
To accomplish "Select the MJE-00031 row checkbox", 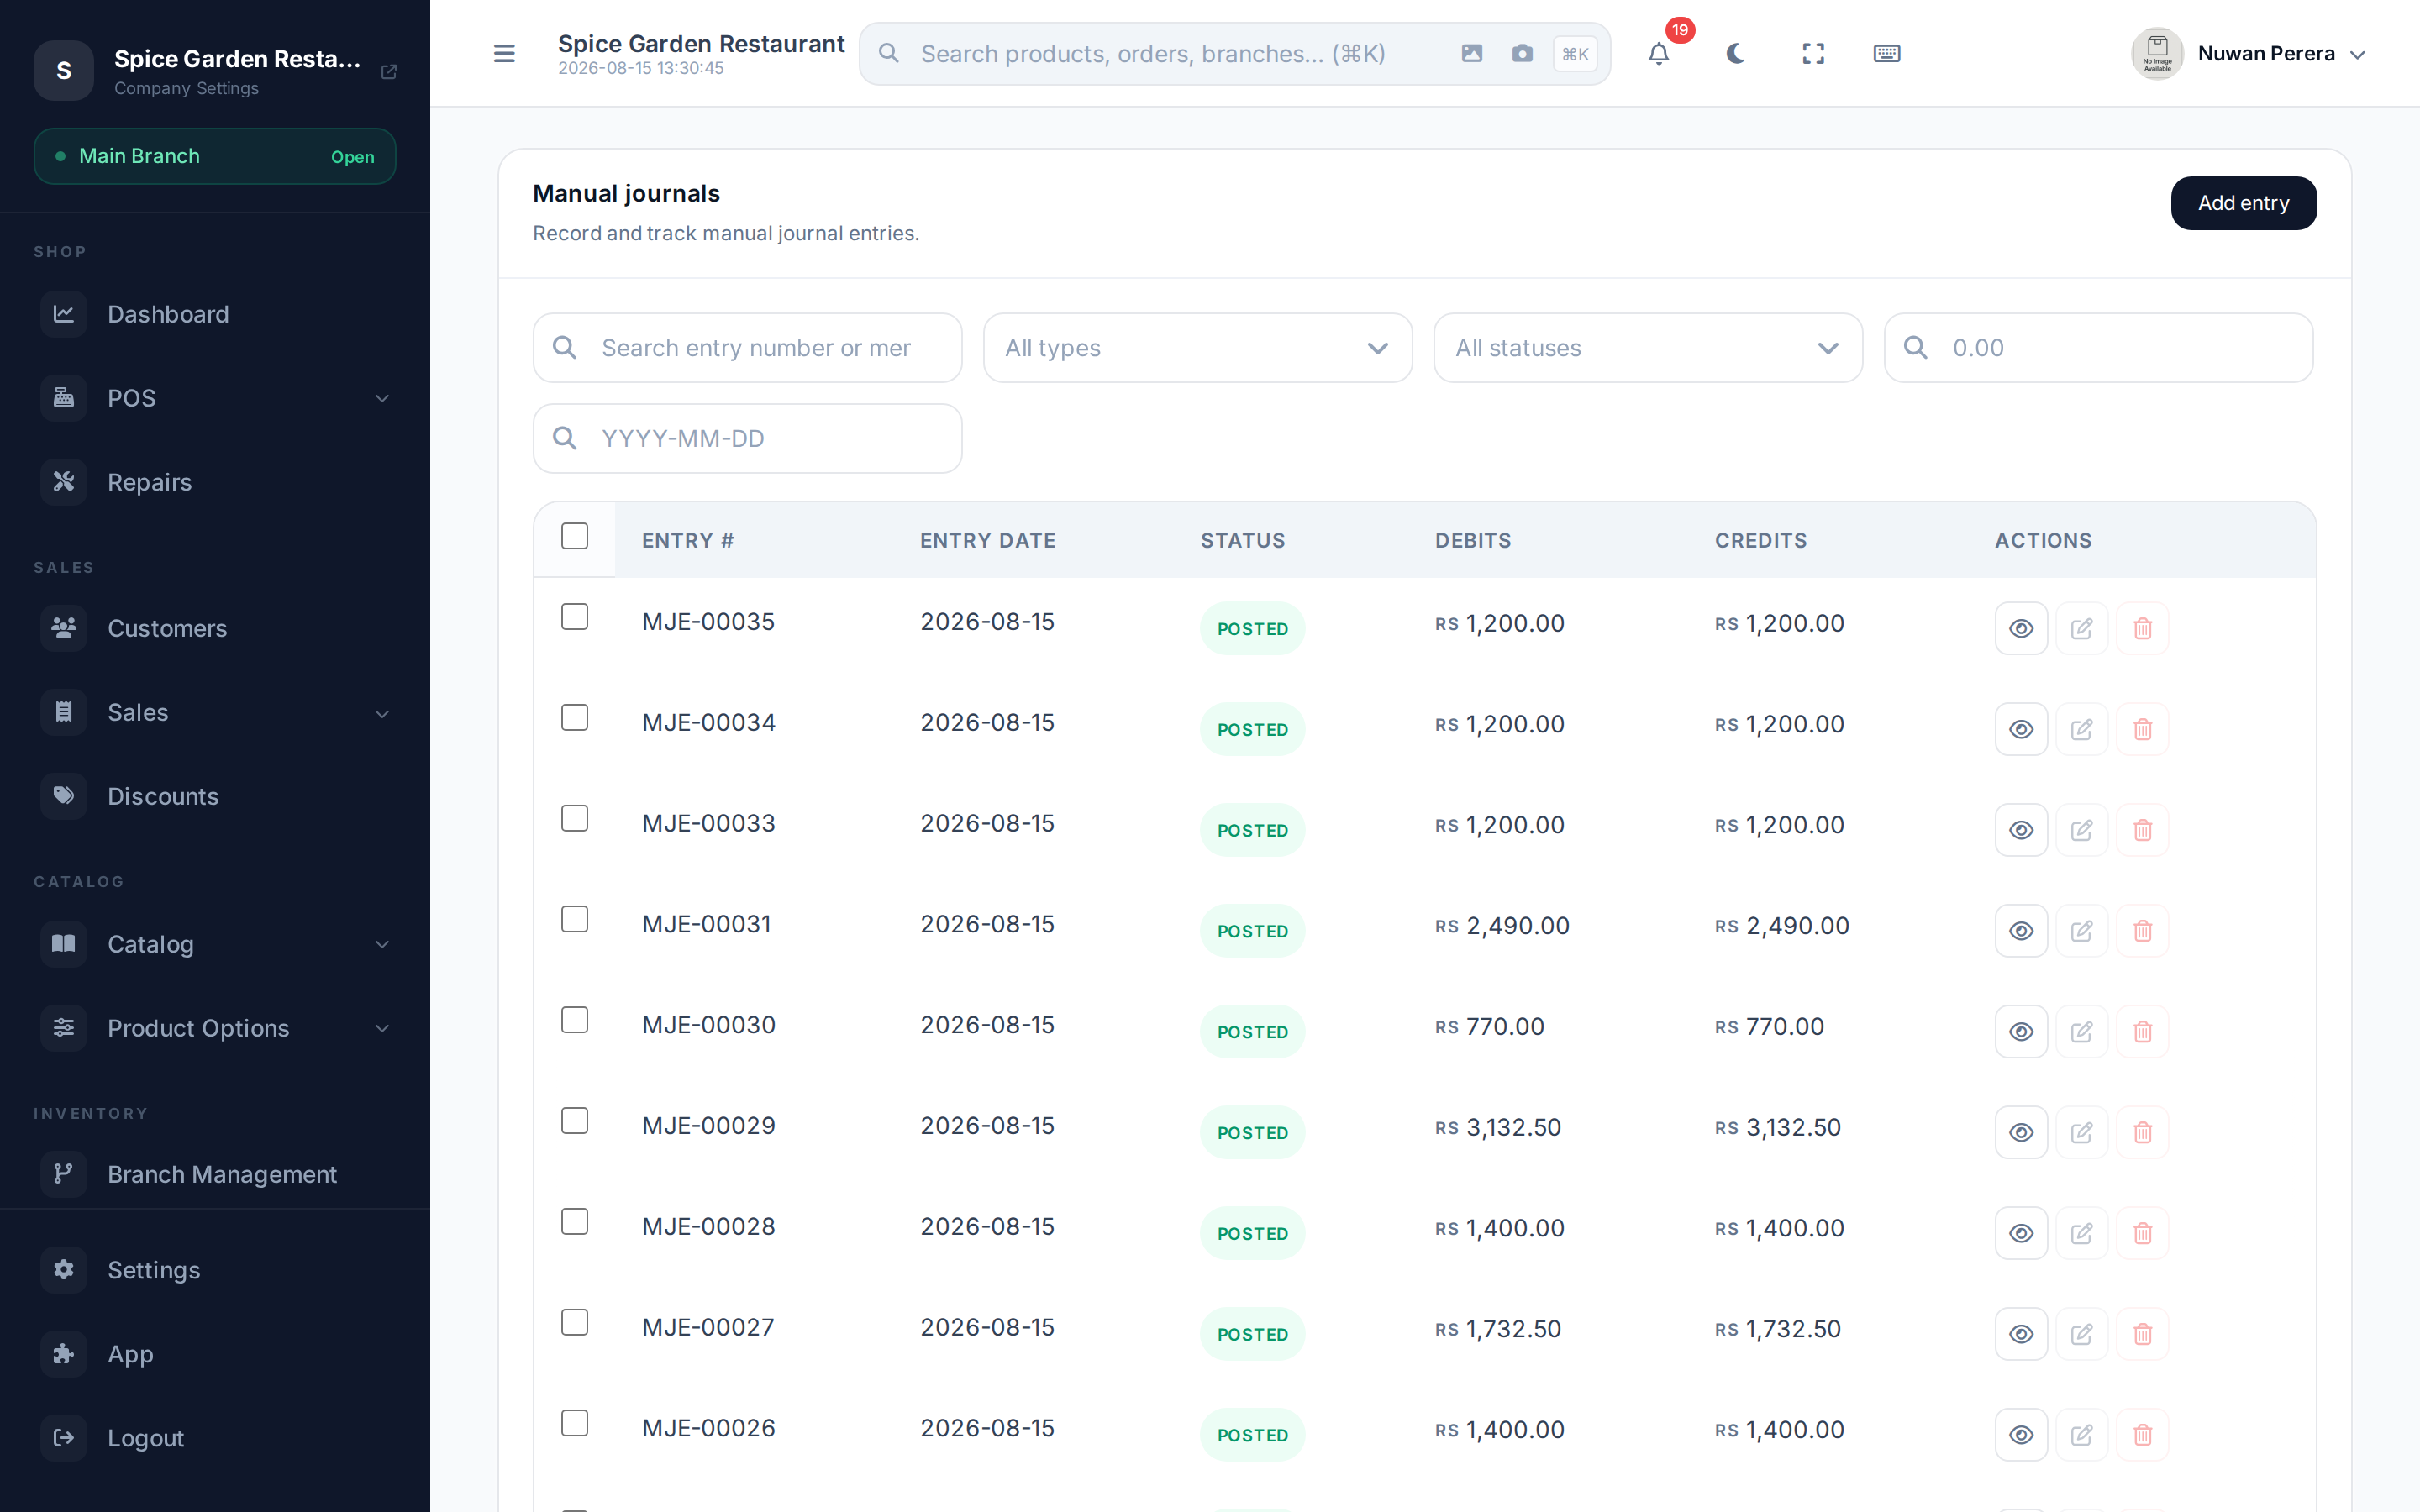I will [575, 919].
